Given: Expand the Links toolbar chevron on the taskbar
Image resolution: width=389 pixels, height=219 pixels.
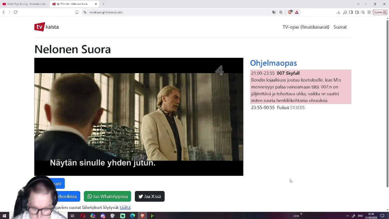Looking at the screenshot, I should [x=301, y=214].
